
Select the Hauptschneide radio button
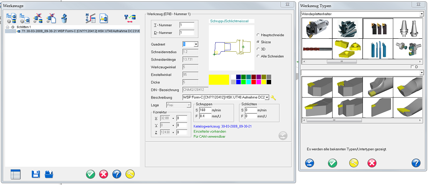click(x=258, y=35)
